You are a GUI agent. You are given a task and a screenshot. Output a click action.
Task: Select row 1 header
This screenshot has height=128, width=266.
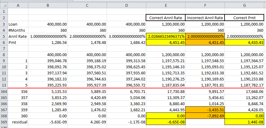click(4, 12)
